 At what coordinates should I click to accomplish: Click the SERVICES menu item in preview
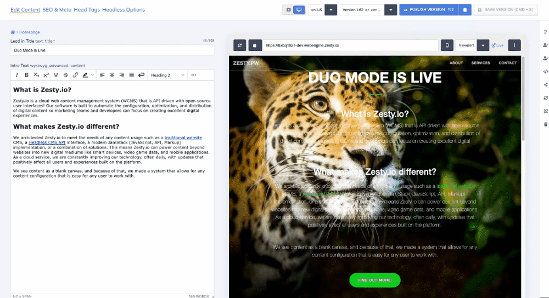click(481, 63)
